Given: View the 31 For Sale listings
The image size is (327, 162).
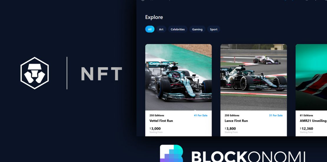Looking at the screenshot, I should (276, 115).
